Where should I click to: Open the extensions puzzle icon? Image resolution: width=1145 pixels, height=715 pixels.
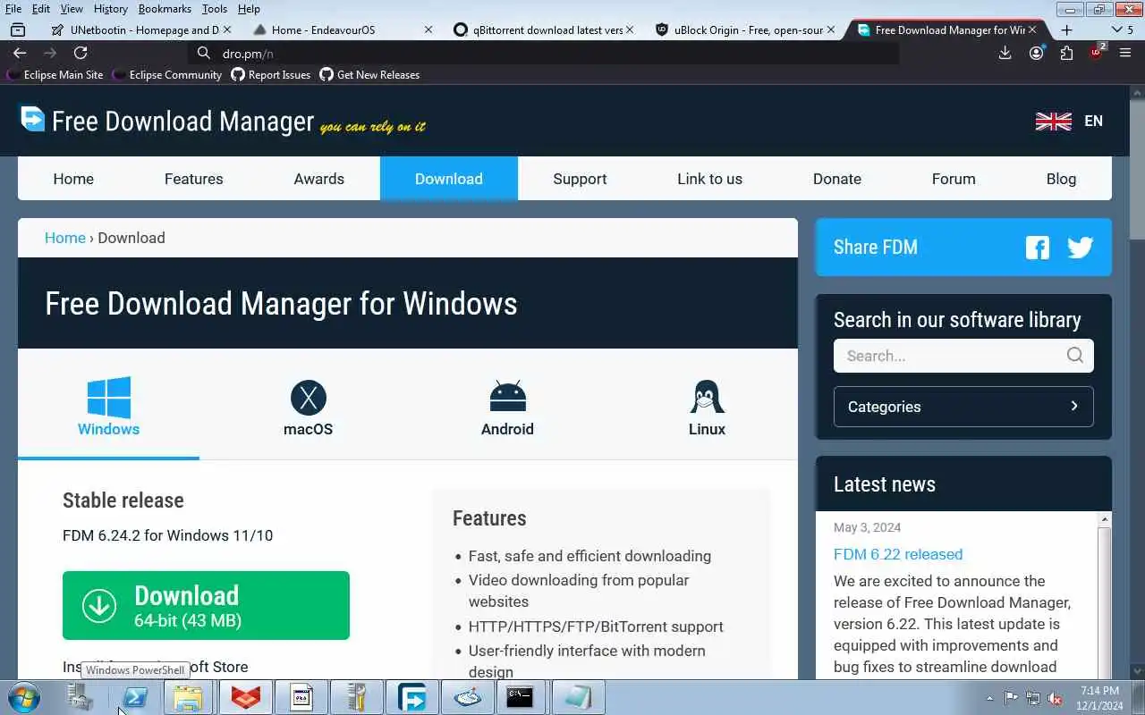click(x=1066, y=53)
